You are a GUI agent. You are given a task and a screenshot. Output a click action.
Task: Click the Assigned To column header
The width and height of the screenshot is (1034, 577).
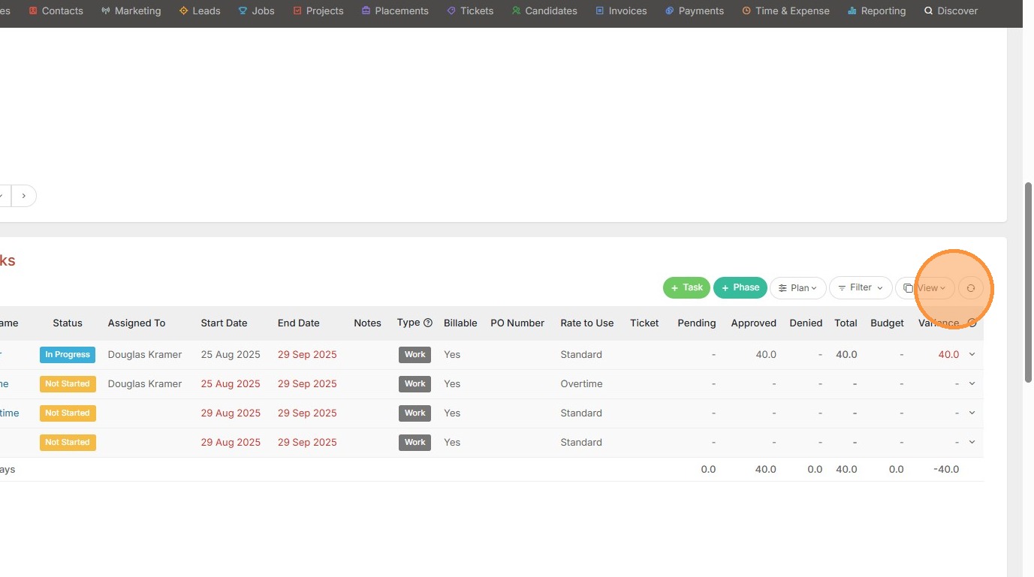[x=137, y=323]
